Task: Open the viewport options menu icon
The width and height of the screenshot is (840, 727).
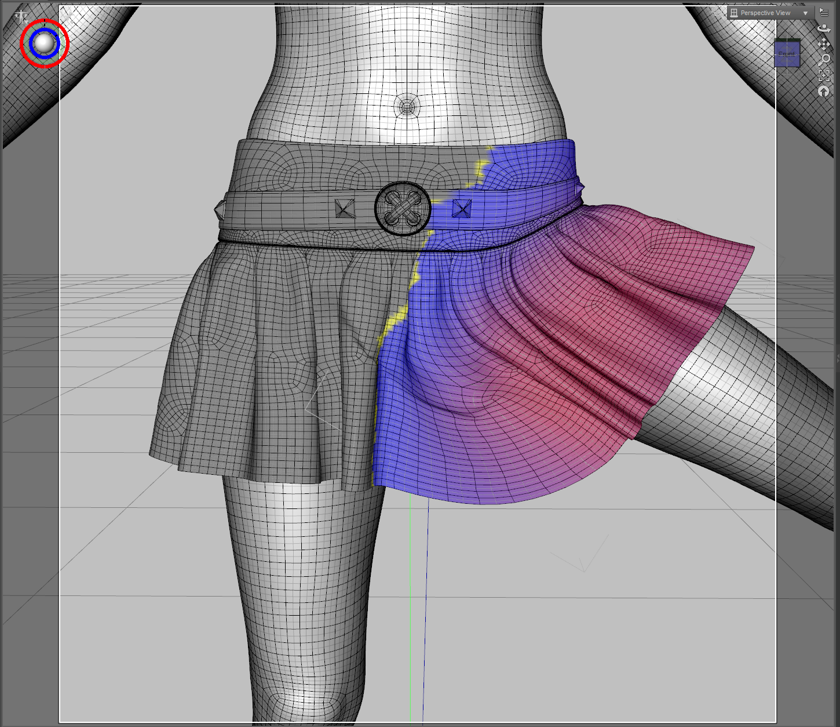Action: pos(824,12)
